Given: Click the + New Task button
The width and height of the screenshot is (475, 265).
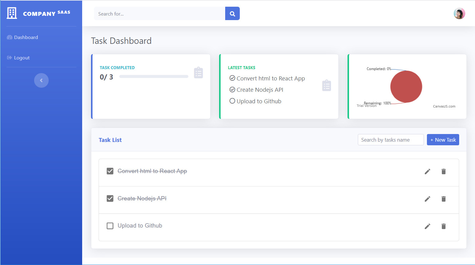Looking at the screenshot, I should 443,140.
